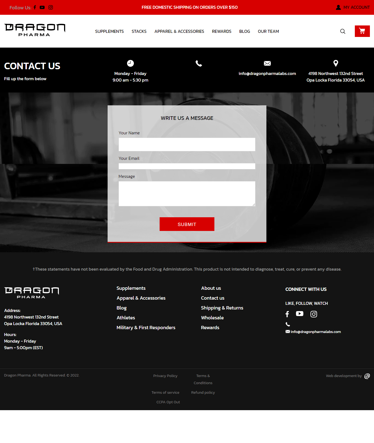Viewport: 374px width, 443px height.
Task: Go to the Stacks menu item
Action: 139,31
